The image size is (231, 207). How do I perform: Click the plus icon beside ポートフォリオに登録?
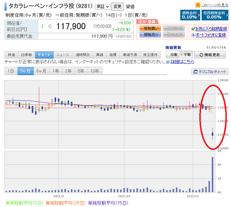193,35
